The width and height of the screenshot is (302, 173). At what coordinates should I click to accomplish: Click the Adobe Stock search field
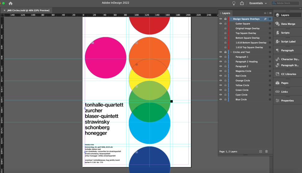point(285,3)
